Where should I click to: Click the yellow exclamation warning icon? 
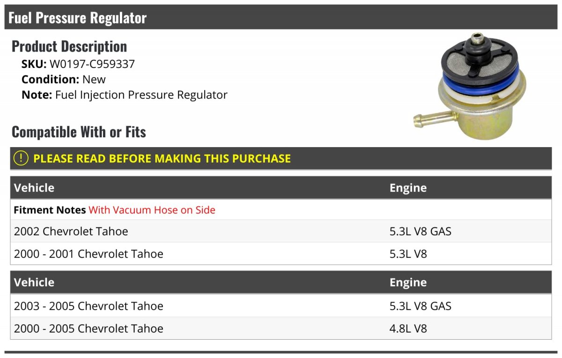click(x=22, y=158)
